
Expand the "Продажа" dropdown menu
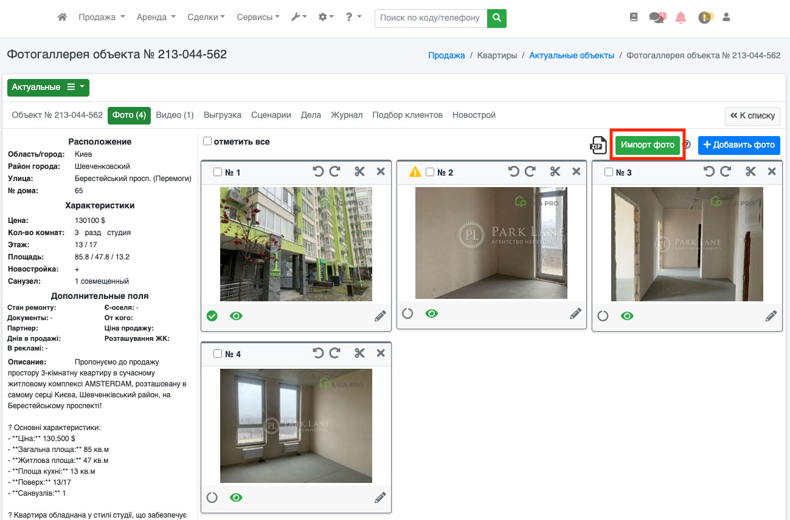[x=102, y=18]
